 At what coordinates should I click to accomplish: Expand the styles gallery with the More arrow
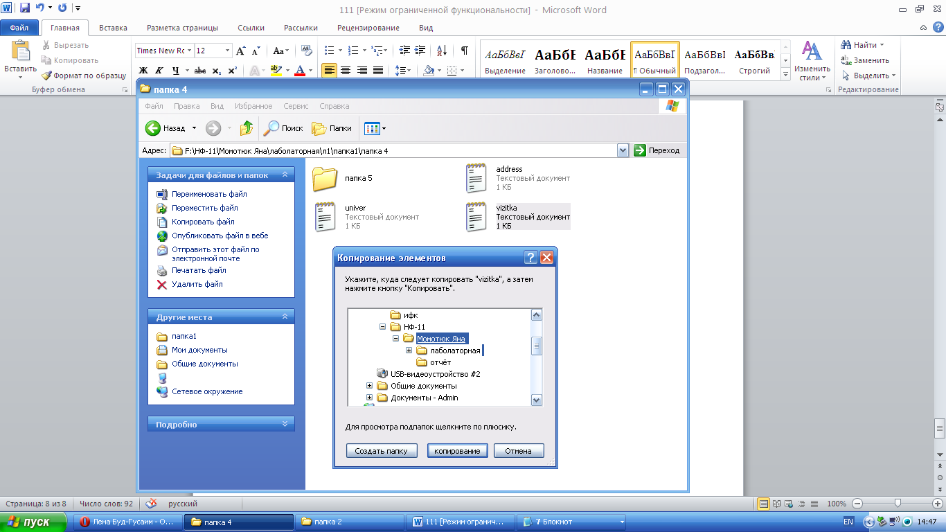(785, 73)
